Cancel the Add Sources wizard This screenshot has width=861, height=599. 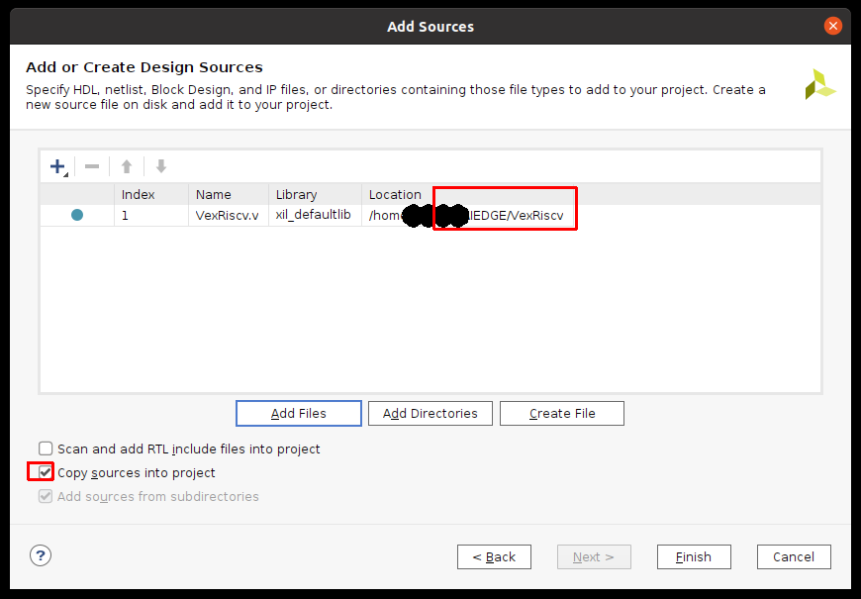794,557
